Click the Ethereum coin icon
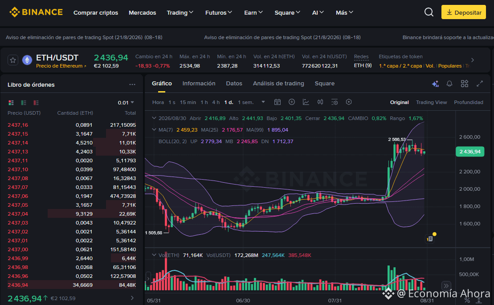 coord(27,60)
